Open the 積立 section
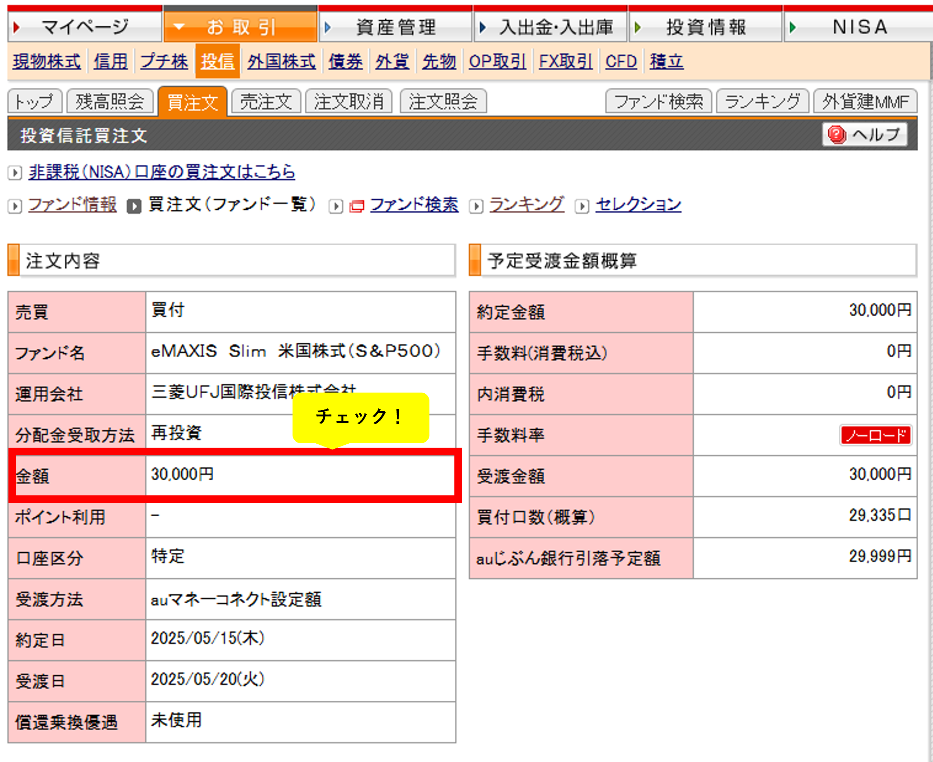 coord(667,61)
